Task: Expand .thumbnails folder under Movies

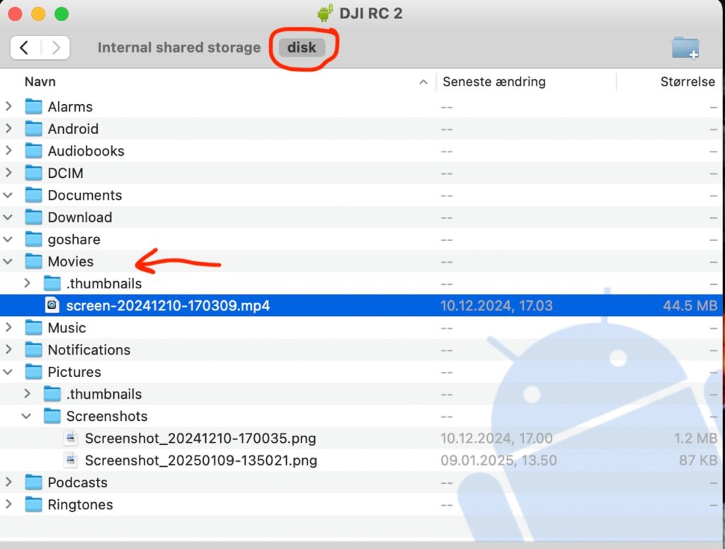Action: click(28, 283)
